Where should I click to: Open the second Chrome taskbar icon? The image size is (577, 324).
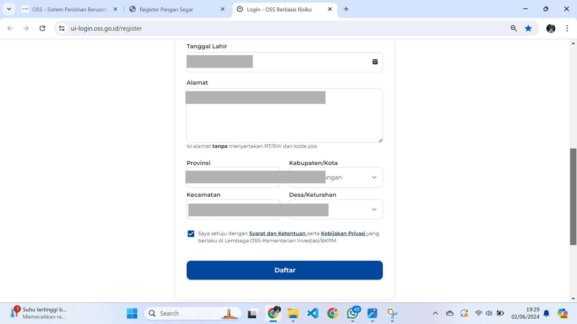pos(333,313)
